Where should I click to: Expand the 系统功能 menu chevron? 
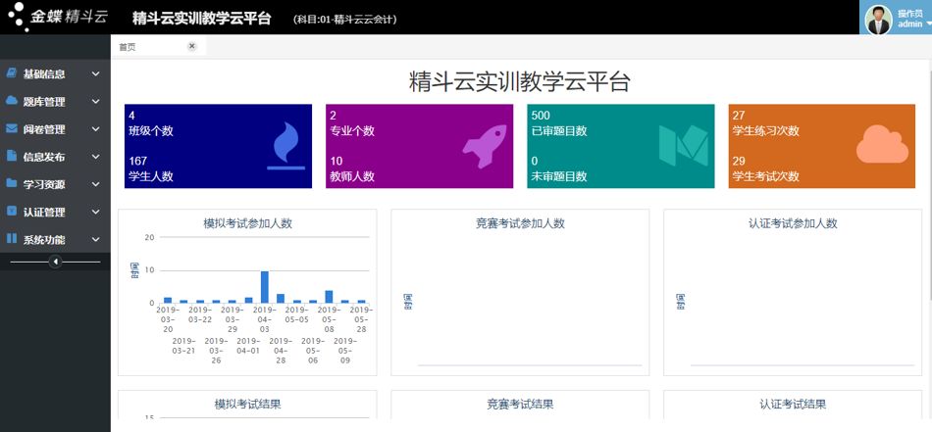point(96,240)
